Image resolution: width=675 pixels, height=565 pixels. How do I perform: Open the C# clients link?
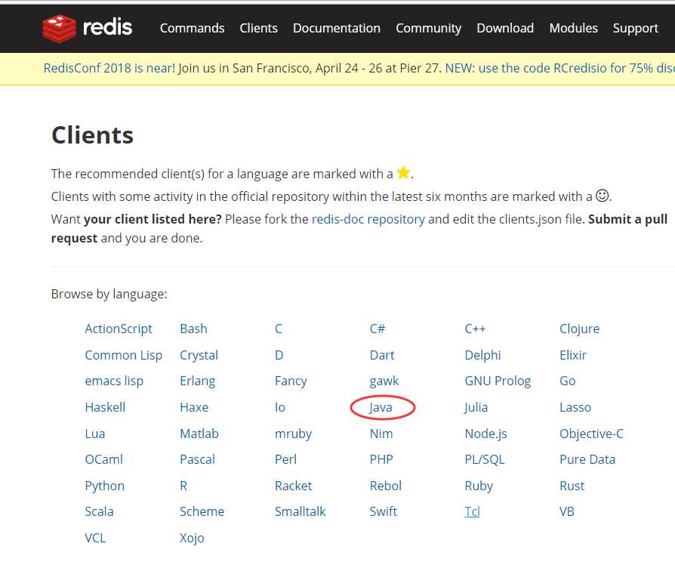tap(377, 329)
